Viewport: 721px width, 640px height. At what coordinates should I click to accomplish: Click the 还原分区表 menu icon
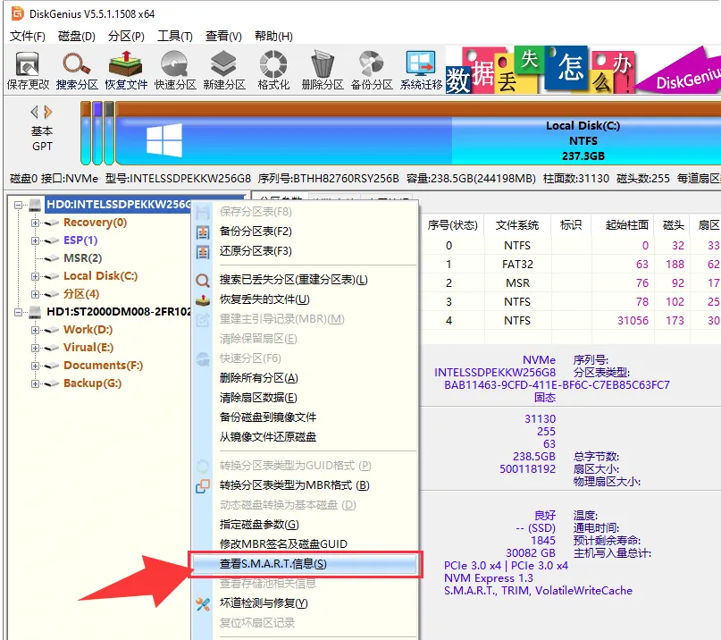(203, 252)
